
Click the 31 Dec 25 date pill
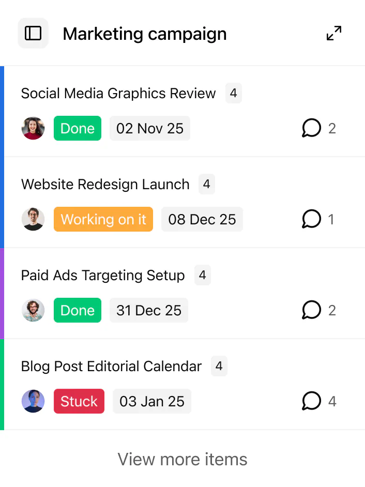pyautogui.click(x=149, y=310)
